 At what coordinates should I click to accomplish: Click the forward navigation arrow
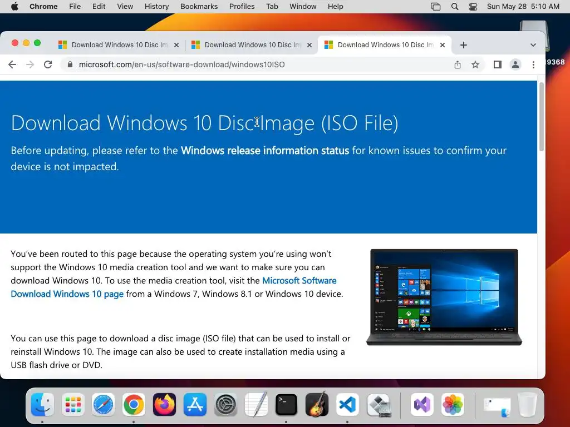pyautogui.click(x=30, y=64)
